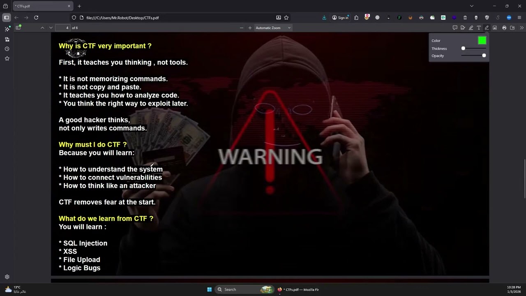The width and height of the screenshot is (526, 296).
Task: Click the "* XSS" list line
Action: pos(68,252)
